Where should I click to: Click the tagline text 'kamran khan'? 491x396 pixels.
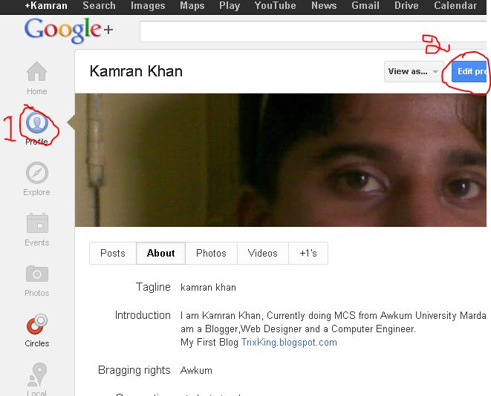pos(208,287)
